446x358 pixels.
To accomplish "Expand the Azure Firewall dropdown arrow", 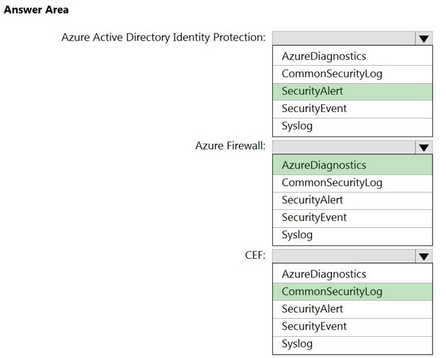I will [423, 147].
